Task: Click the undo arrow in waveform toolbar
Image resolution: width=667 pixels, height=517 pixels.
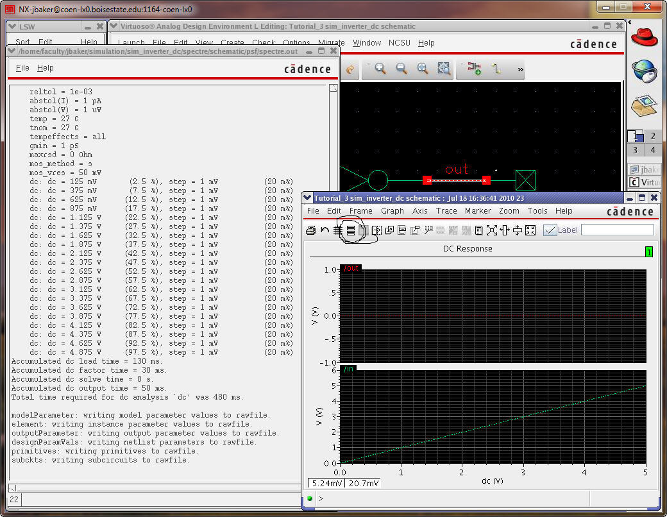Action: coord(325,230)
